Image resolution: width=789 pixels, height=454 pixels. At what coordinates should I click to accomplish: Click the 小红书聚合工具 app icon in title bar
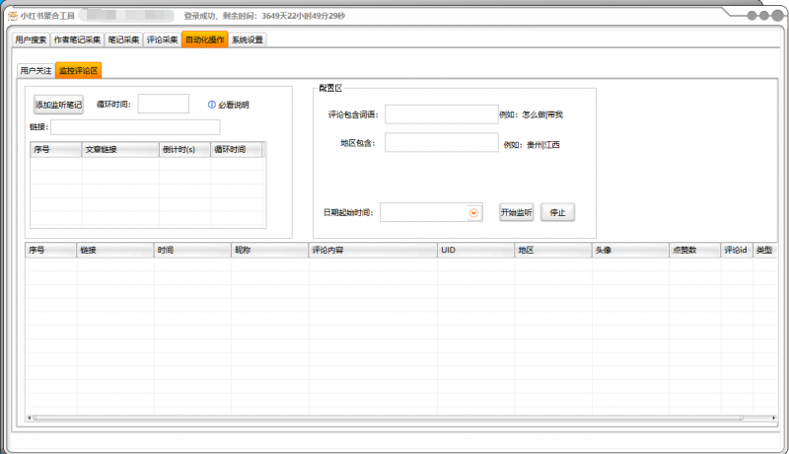[x=13, y=16]
